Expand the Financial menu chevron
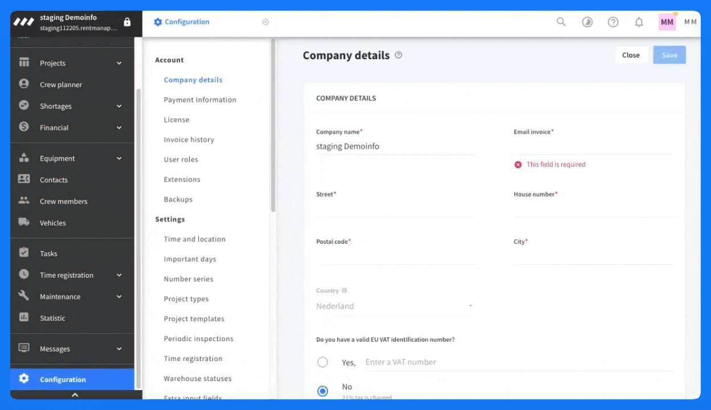Image resolution: width=711 pixels, height=410 pixels. point(119,128)
